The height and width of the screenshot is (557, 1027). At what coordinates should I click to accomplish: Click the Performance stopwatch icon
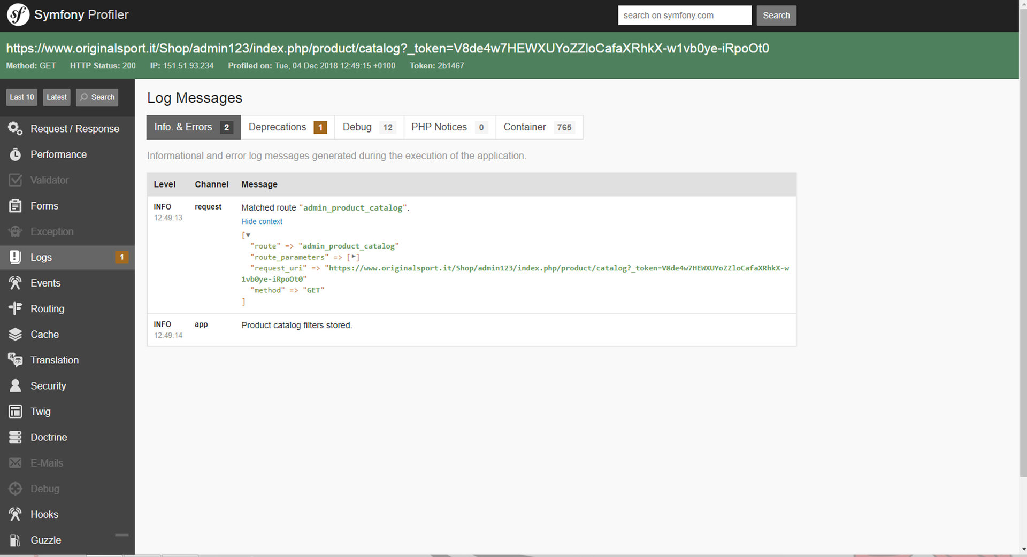(15, 154)
